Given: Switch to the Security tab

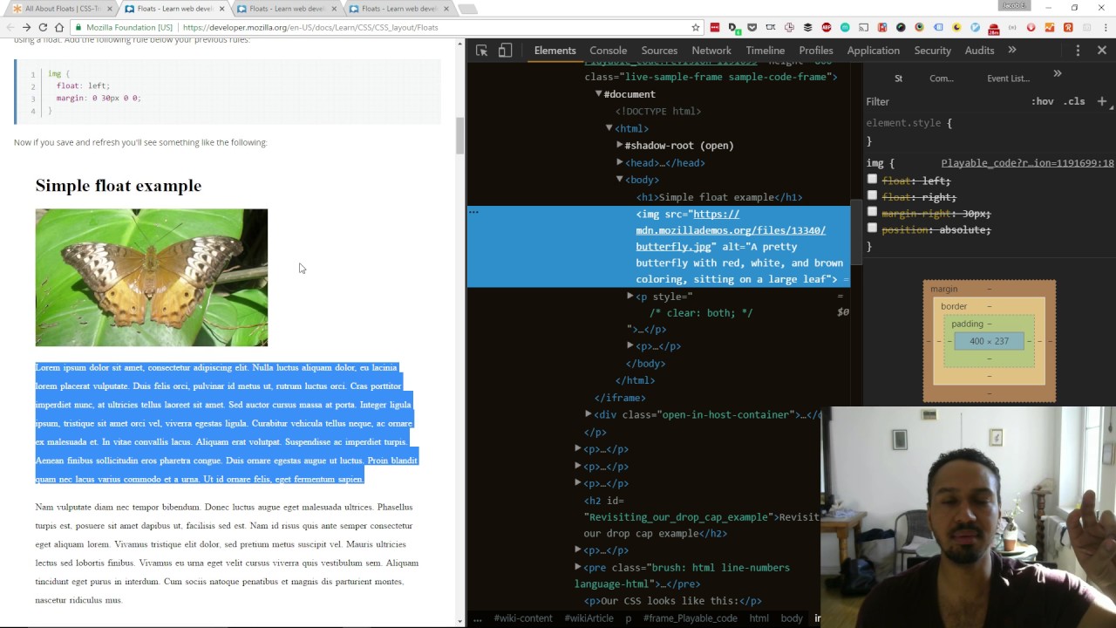Looking at the screenshot, I should (932, 51).
